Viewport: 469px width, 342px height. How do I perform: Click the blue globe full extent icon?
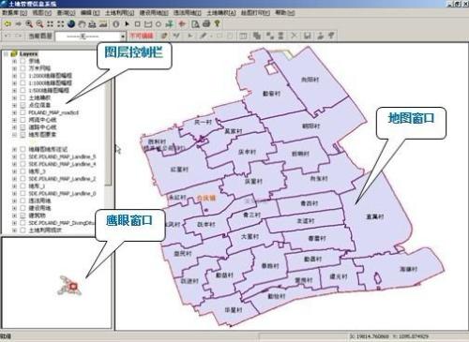71,24
